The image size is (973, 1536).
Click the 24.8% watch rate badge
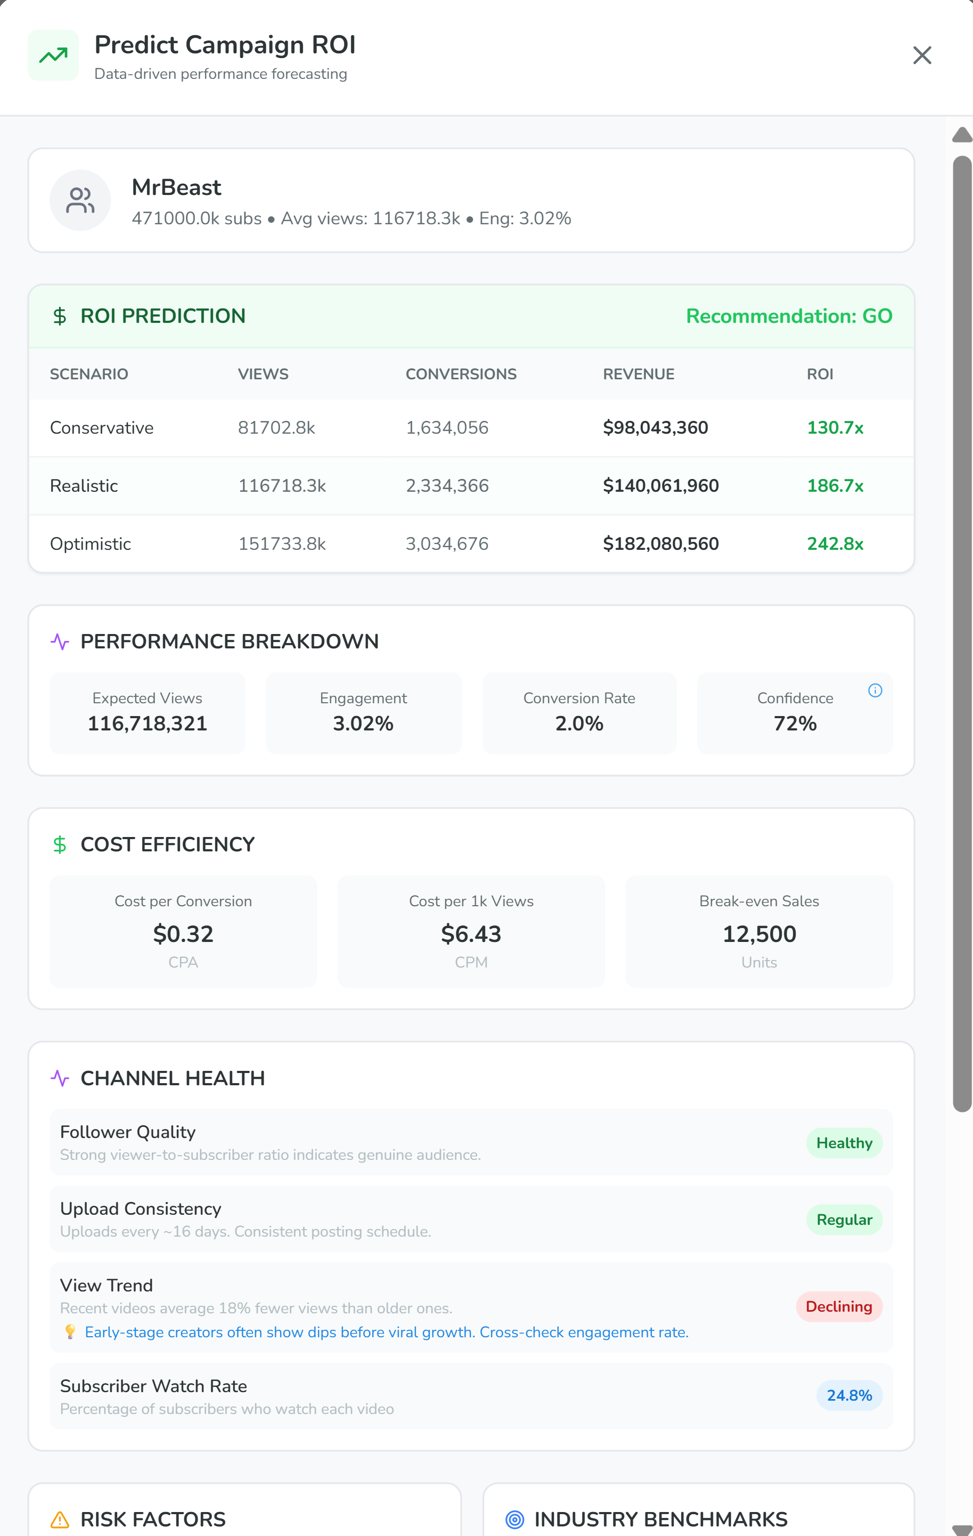849,1395
